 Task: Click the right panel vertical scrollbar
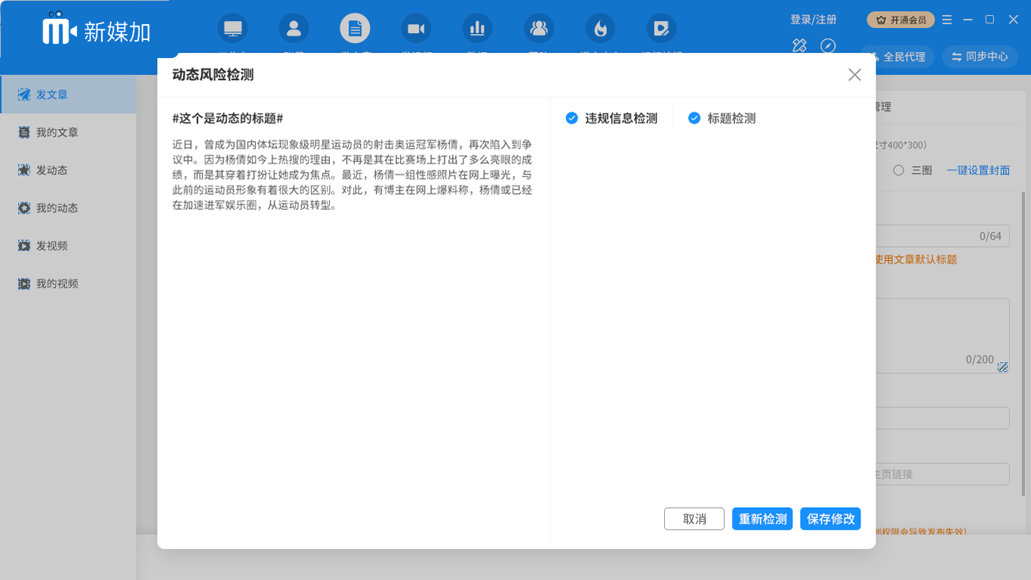[x=1023, y=339]
